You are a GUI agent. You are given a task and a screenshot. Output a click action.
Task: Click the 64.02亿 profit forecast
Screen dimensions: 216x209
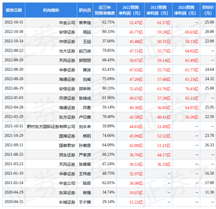(192, 51)
